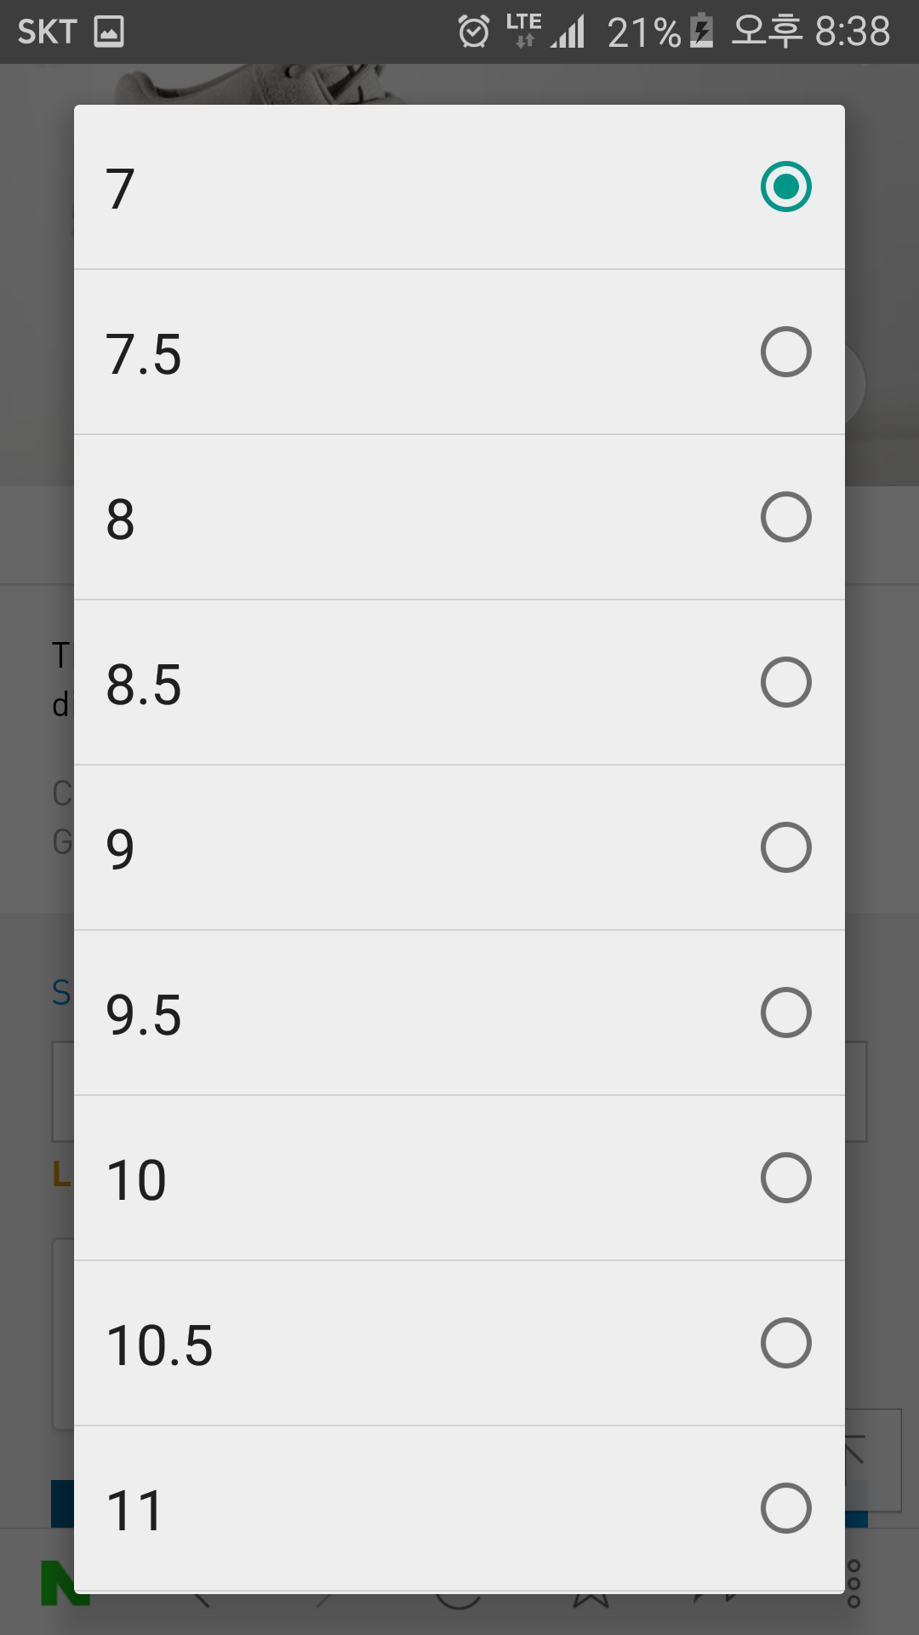This screenshot has width=919, height=1635.
Task: Tap the LTE data indicator icon
Action: (x=523, y=30)
